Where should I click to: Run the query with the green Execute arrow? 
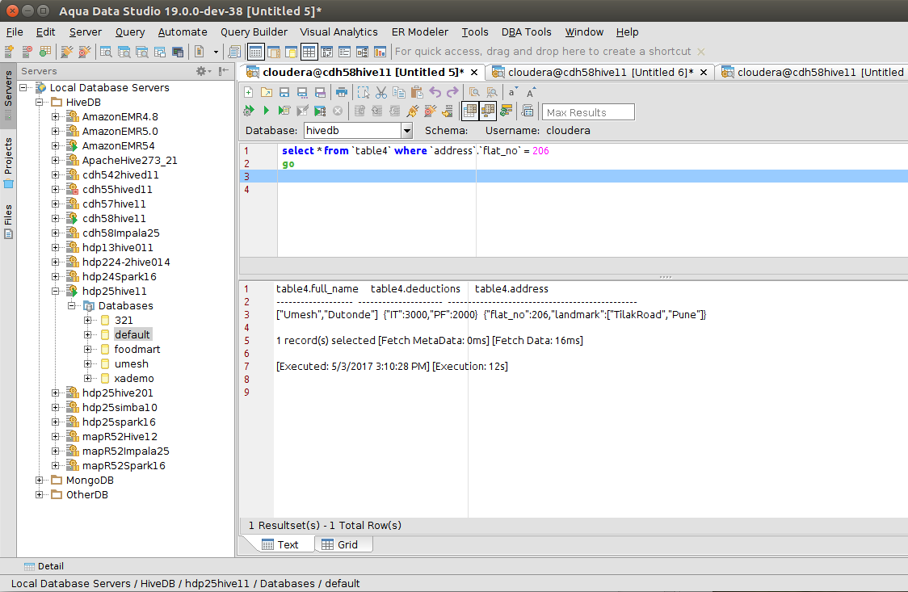point(267,111)
